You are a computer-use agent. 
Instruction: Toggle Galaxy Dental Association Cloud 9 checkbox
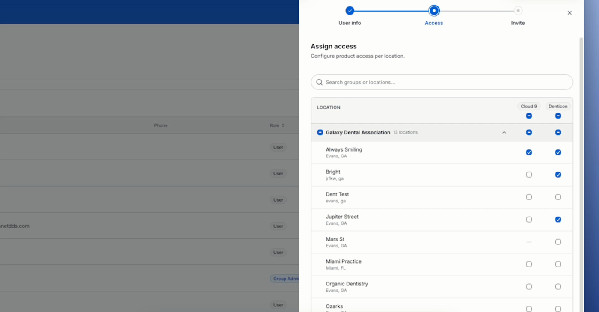click(529, 132)
